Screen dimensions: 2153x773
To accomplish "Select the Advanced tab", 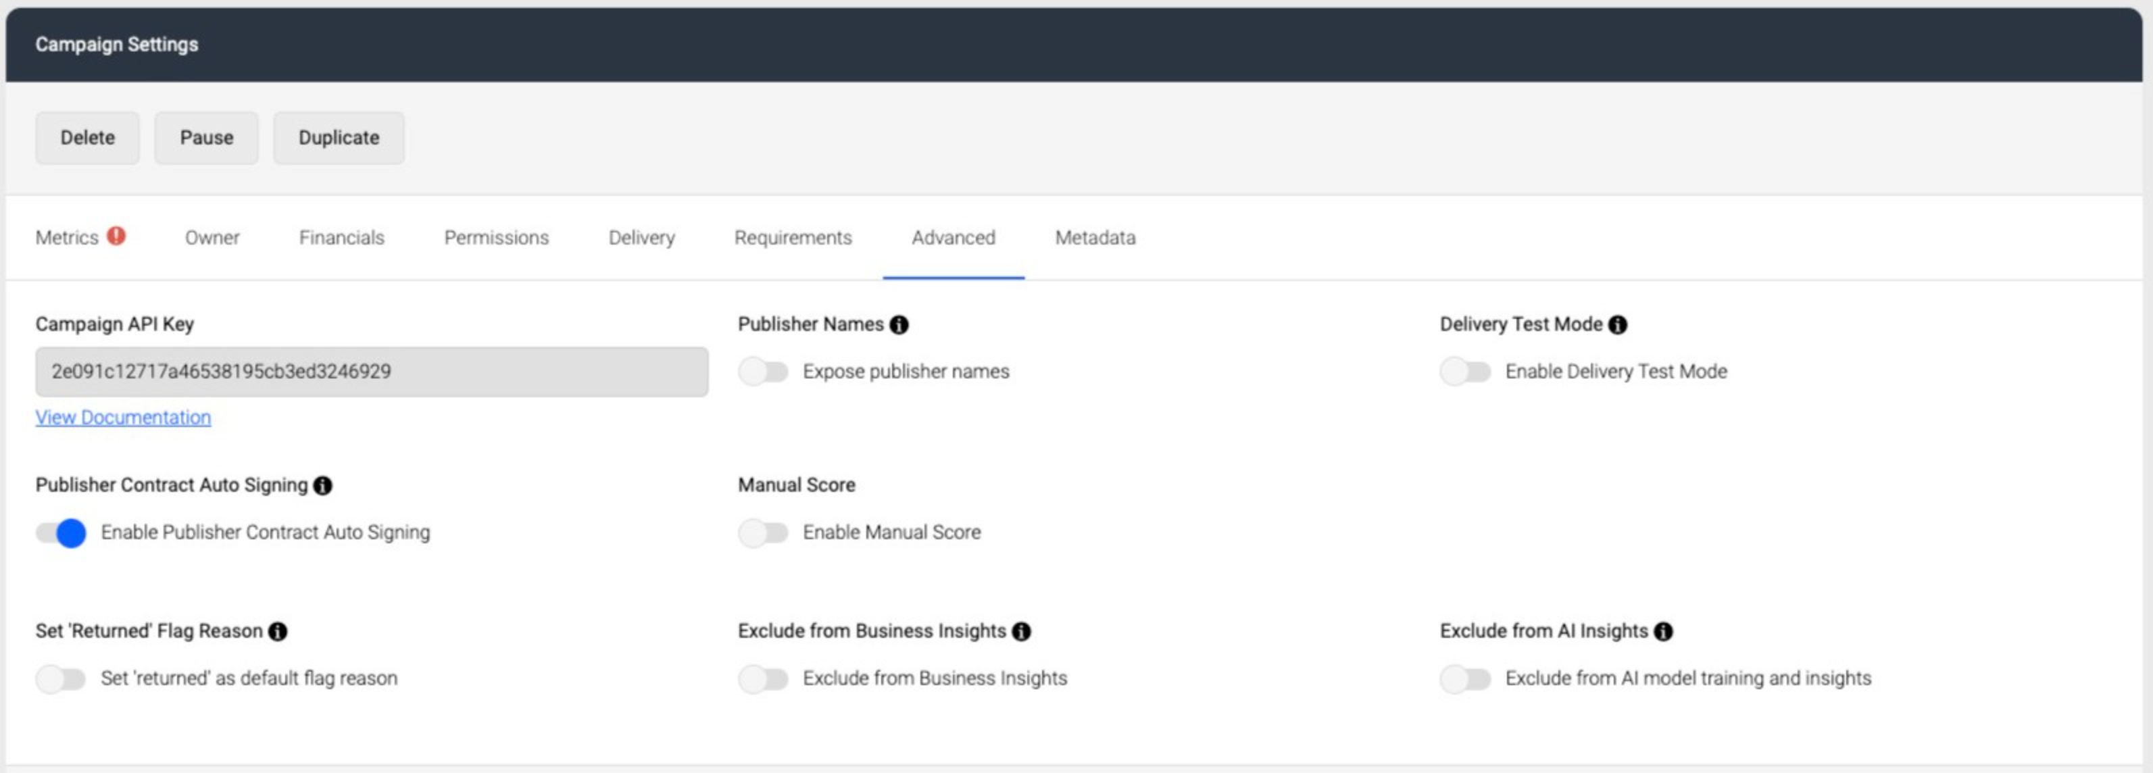I will [x=954, y=237].
